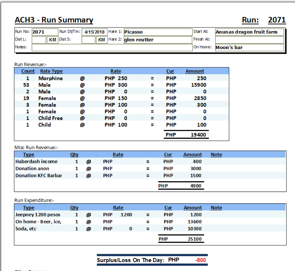Click the Dist L distance field
This screenshot has height=271, width=295.
(39, 40)
